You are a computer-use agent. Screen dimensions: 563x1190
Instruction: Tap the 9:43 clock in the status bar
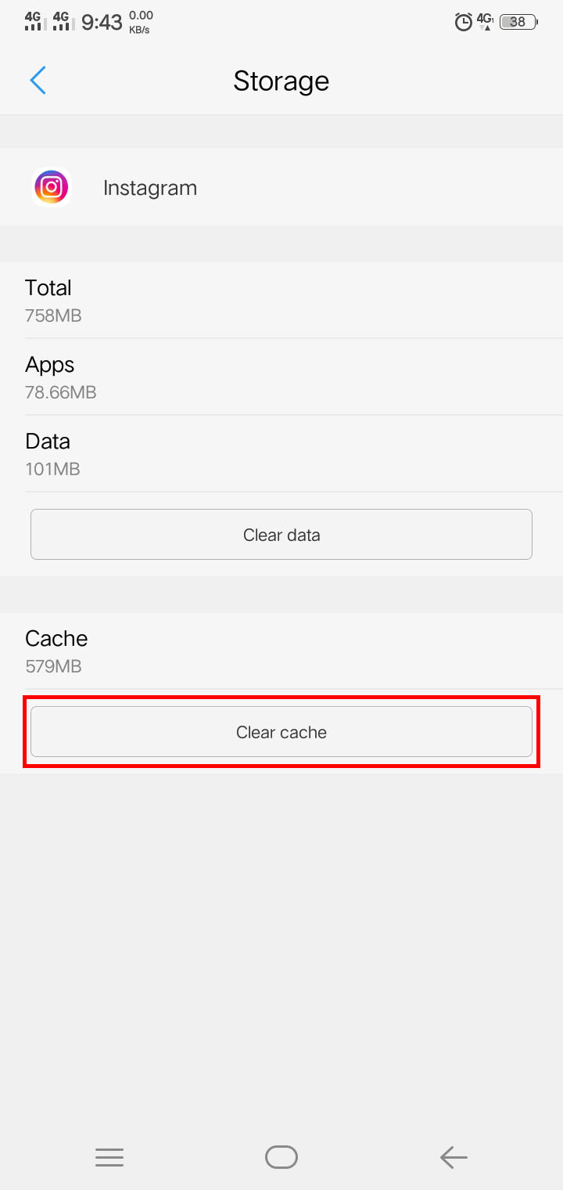tap(102, 23)
